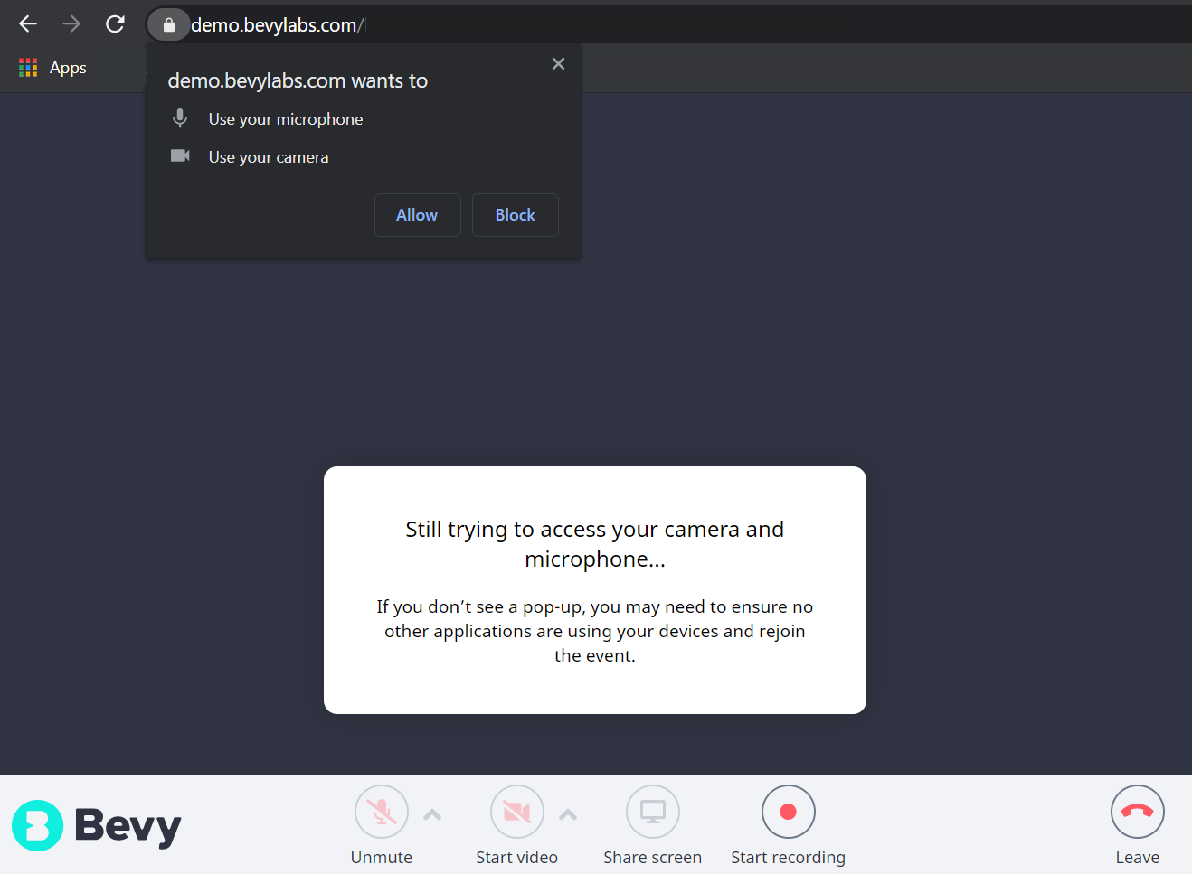
Task: Click the address bar URL
Action: pos(277,25)
